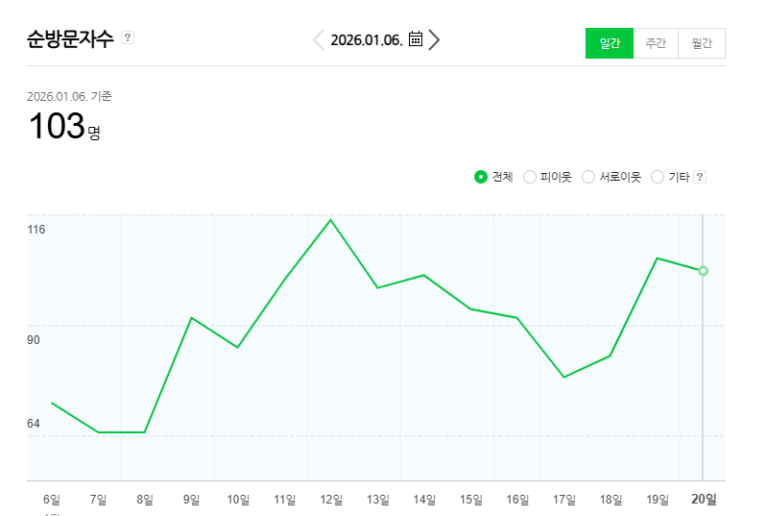Viewport: 767px width, 516px height.
Task: Click the highlighted data point on 20일
Action: [704, 271]
